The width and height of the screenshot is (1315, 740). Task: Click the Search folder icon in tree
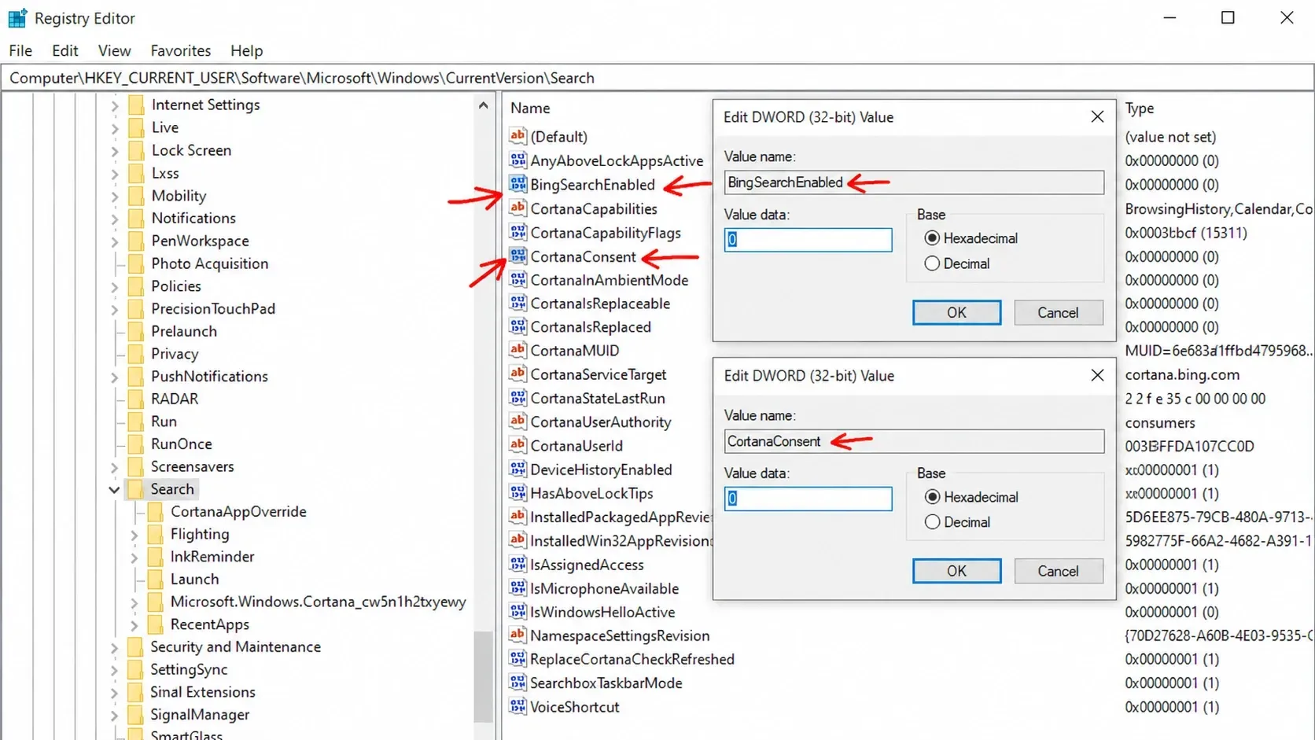click(x=135, y=489)
